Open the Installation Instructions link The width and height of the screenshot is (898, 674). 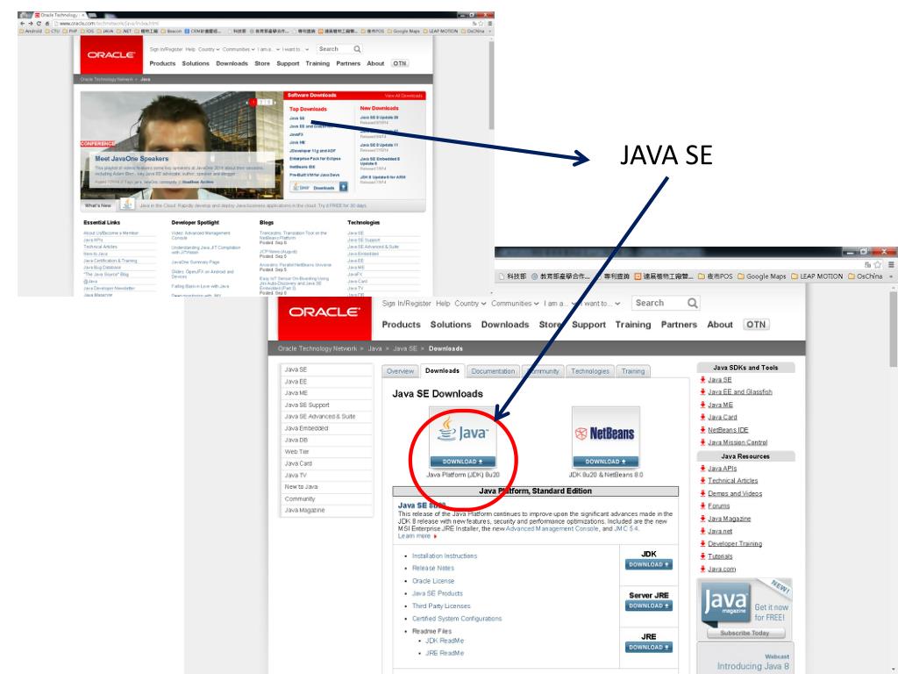click(445, 556)
